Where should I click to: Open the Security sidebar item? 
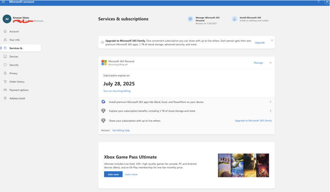click(14, 65)
